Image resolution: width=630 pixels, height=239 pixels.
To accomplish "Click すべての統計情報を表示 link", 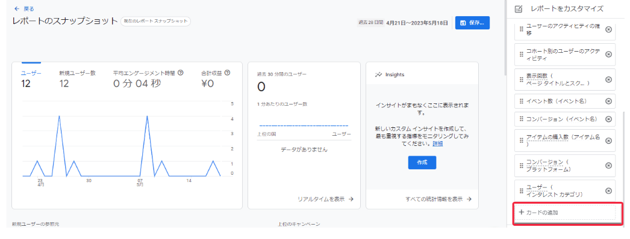I will point(438,199).
